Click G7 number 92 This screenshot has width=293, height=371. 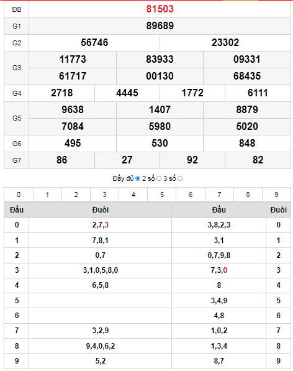click(192, 160)
